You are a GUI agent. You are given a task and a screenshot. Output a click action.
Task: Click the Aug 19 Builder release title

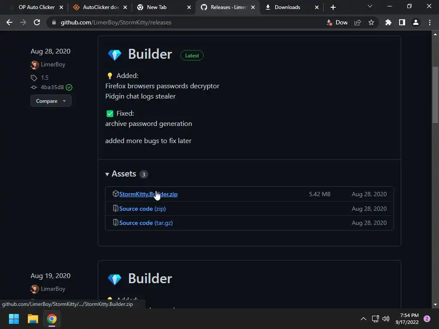point(150,278)
